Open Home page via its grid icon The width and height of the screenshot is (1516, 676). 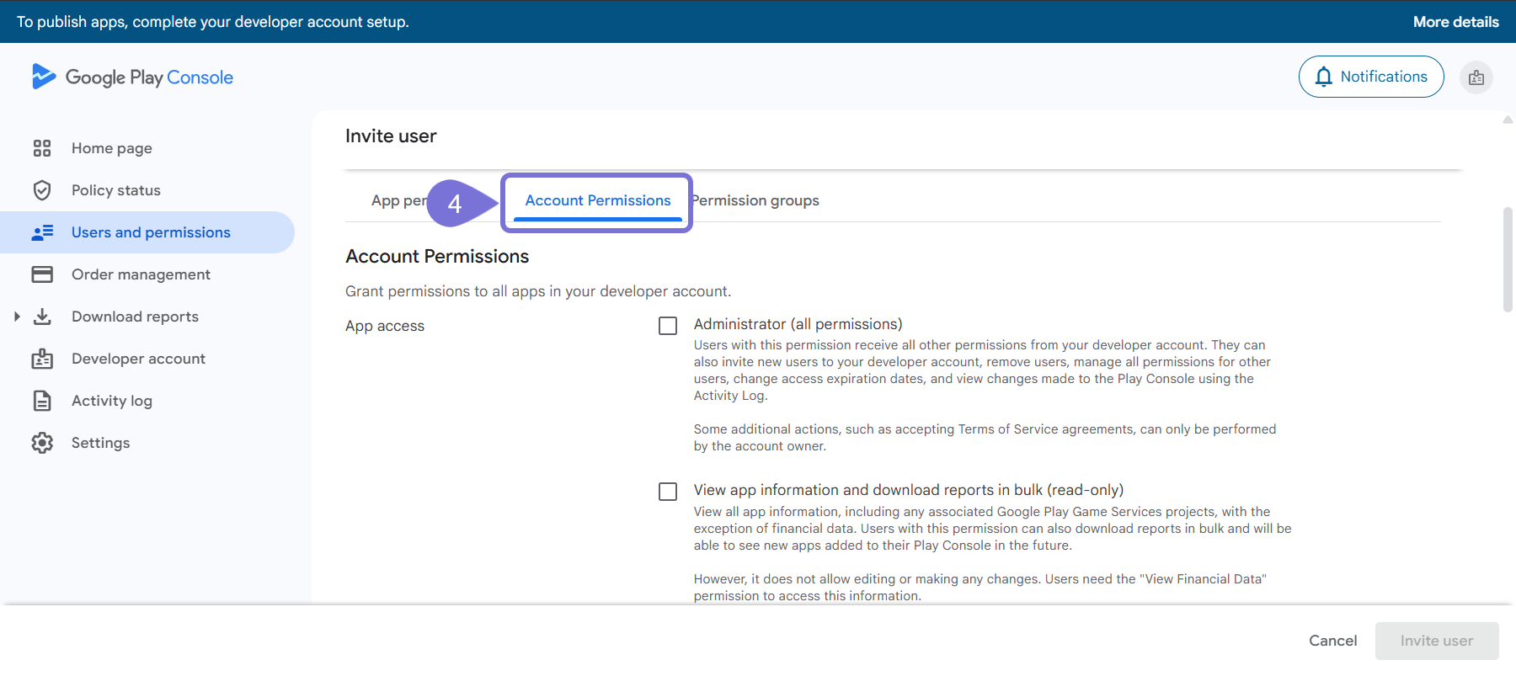coord(42,148)
